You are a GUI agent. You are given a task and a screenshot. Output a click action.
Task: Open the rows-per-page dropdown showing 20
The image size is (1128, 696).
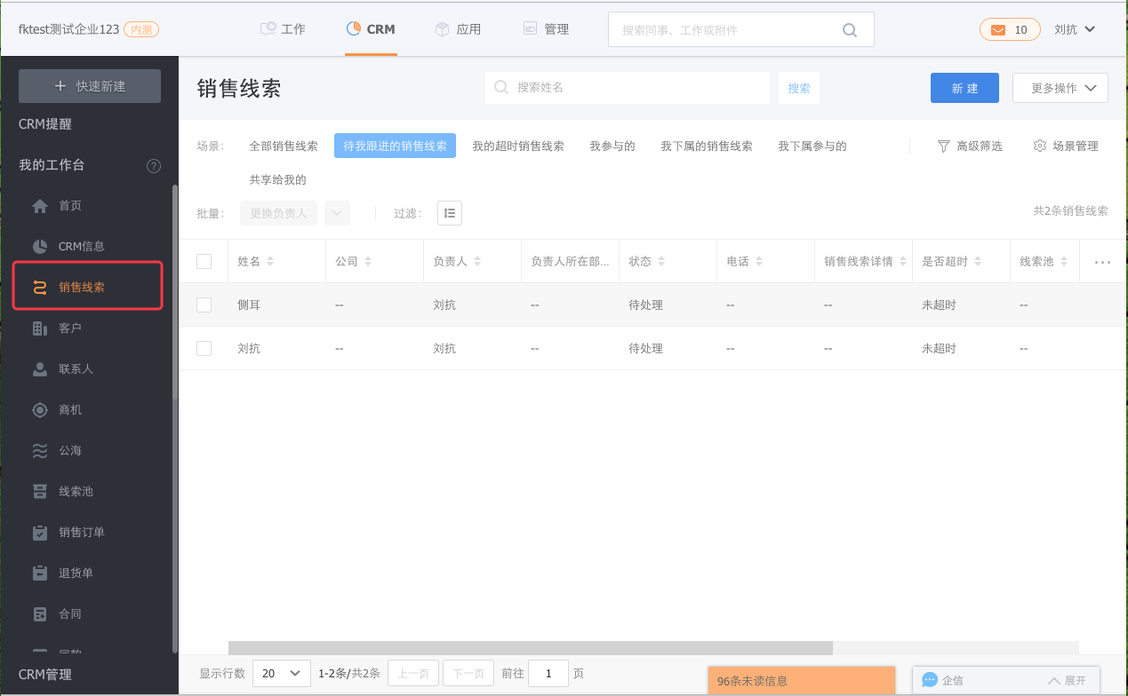coord(282,674)
